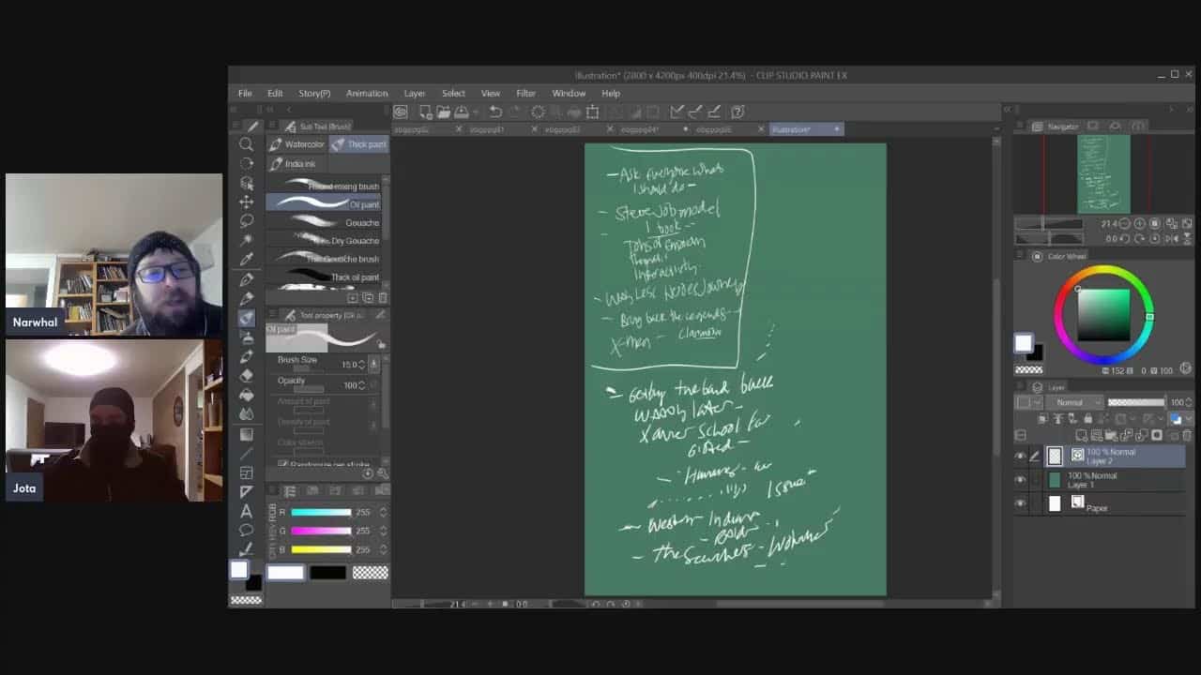
Task: Select the Gradient tool
Action: point(246,433)
